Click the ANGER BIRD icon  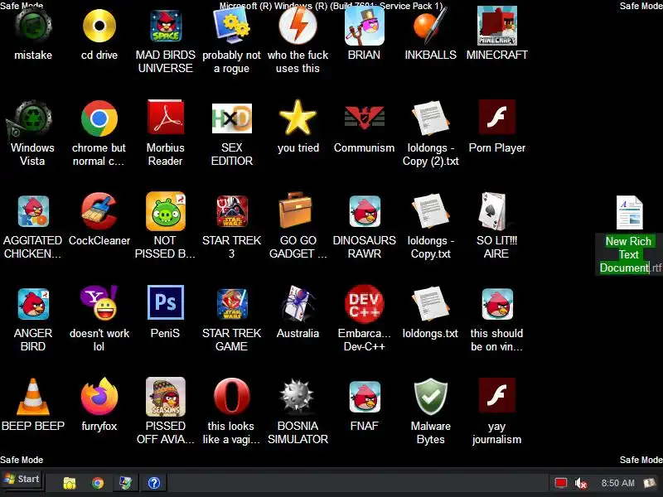pyautogui.click(x=33, y=304)
